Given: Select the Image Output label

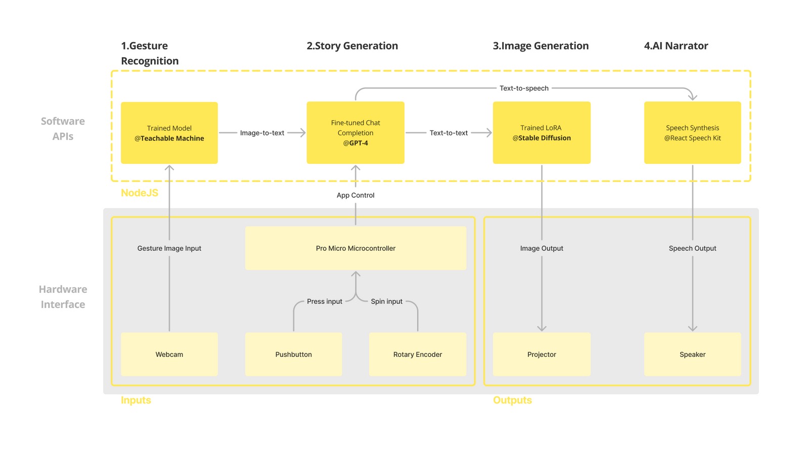Looking at the screenshot, I should (x=542, y=248).
